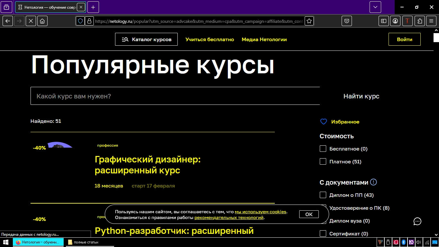Switch to the Firefox Нетология taskbar item
The width and height of the screenshot is (439, 247).
click(38, 242)
